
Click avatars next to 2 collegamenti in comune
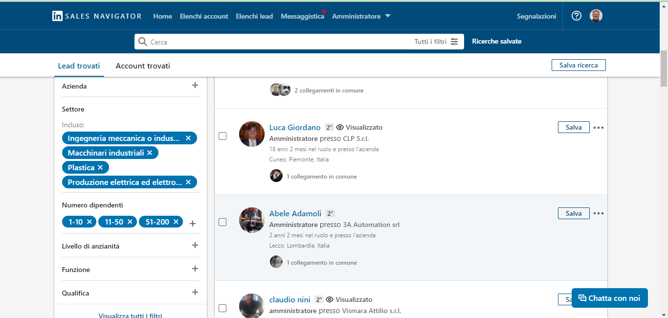(x=280, y=90)
